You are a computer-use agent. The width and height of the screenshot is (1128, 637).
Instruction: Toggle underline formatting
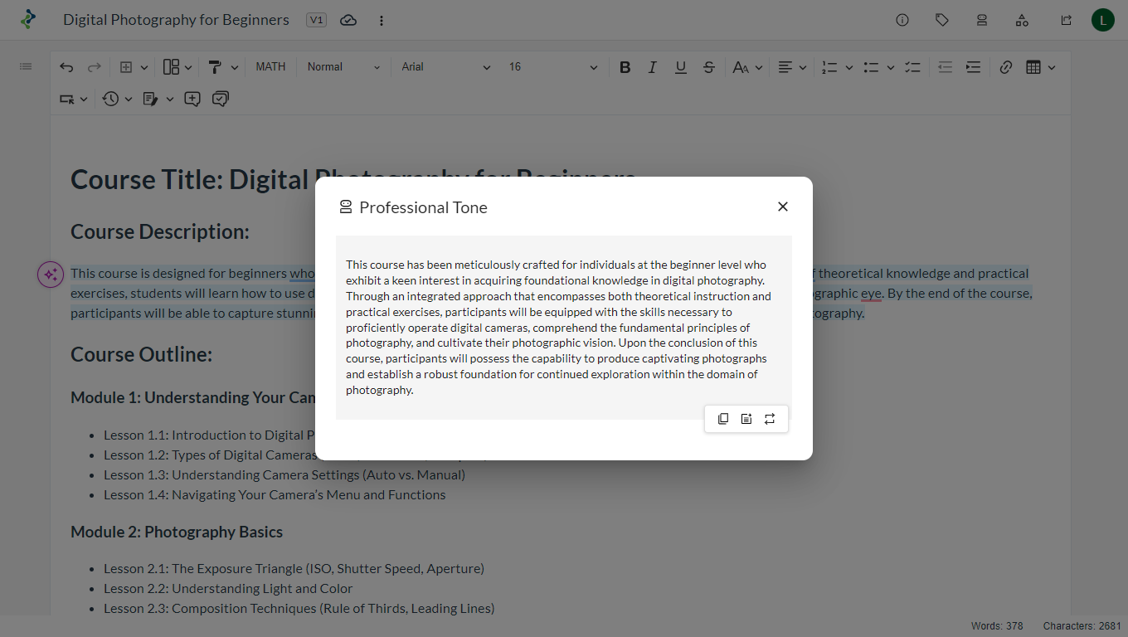[680, 67]
